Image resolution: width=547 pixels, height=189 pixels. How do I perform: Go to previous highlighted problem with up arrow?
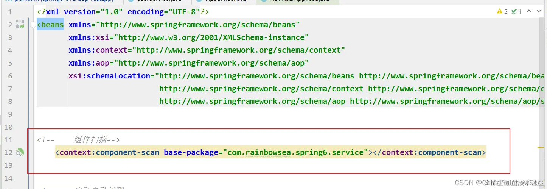[529, 11]
